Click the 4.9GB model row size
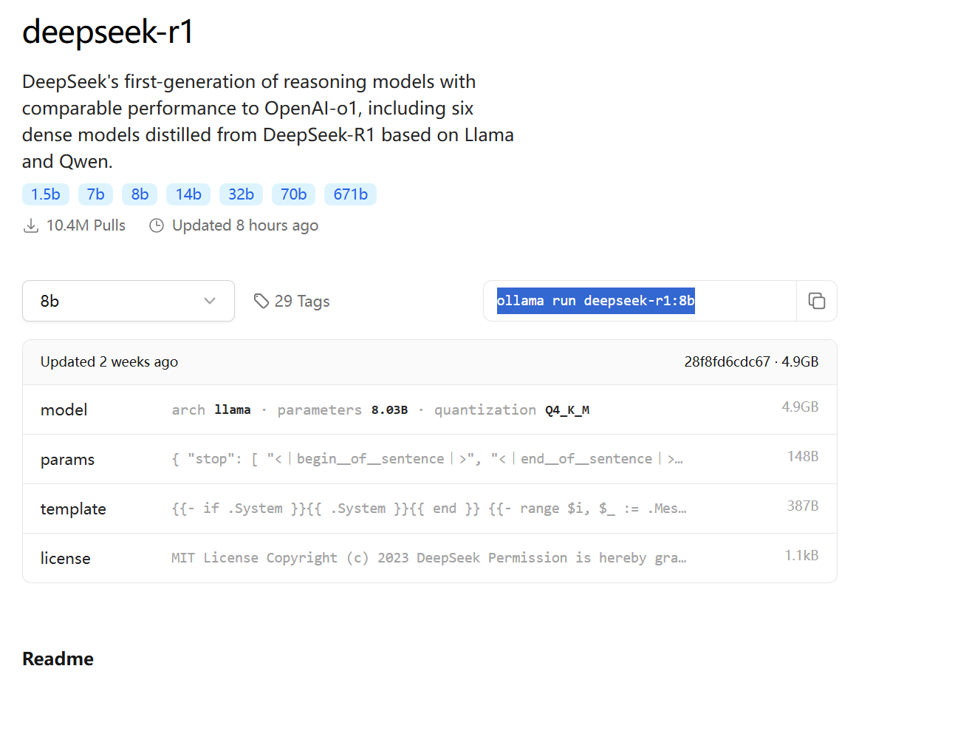The height and width of the screenshot is (748, 955). (x=800, y=407)
